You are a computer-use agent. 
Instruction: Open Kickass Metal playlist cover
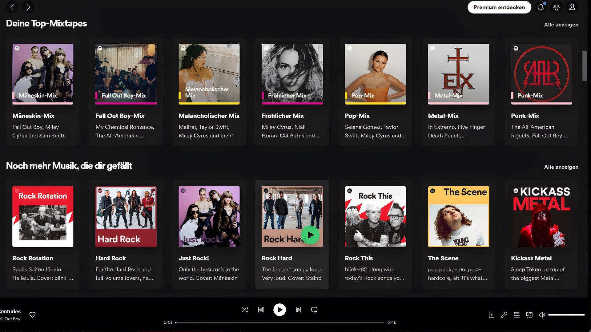[541, 216]
